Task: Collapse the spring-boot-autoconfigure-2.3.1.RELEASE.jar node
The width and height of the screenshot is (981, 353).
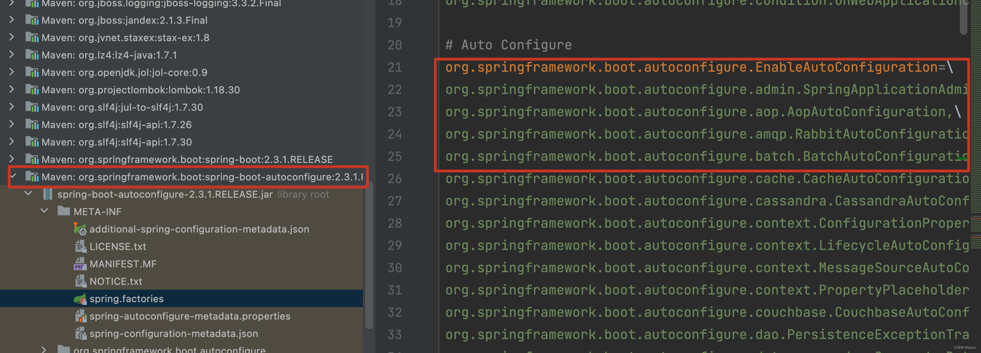Action: [x=28, y=194]
